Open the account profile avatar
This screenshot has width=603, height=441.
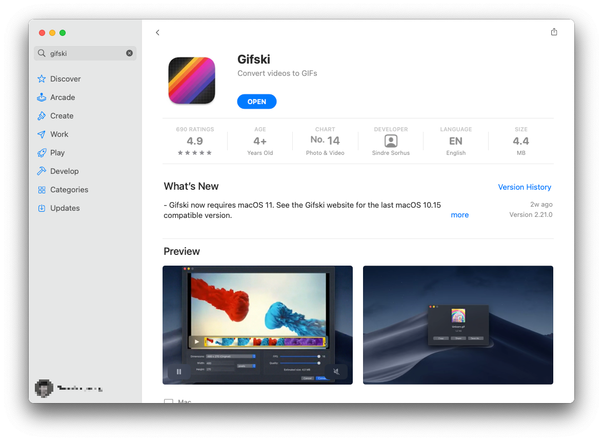(44, 388)
